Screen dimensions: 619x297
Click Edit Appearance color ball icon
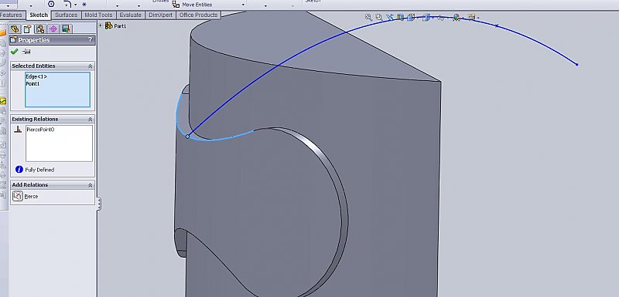click(x=457, y=17)
